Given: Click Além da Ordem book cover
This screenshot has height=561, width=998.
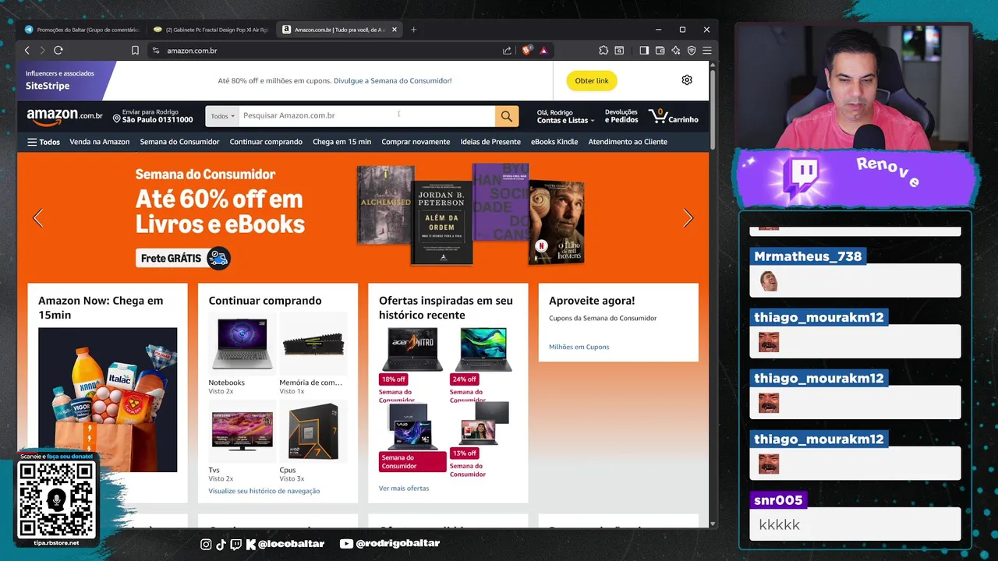Looking at the screenshot, I should pos(441,223).
